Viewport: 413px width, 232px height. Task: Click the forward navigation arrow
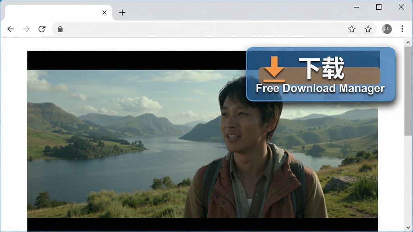(x=26, y=29)
